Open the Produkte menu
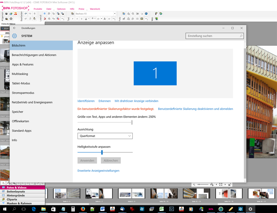The height and width of the screenshot is (213, 277). click(38, 9)
